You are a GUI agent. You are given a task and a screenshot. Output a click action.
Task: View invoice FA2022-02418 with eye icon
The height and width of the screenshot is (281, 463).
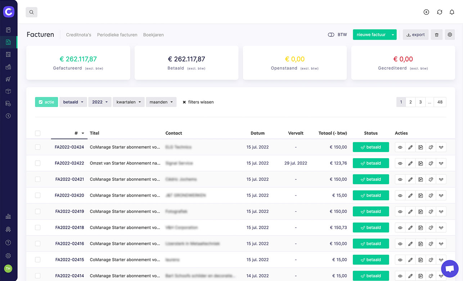(x=400, y=227)
